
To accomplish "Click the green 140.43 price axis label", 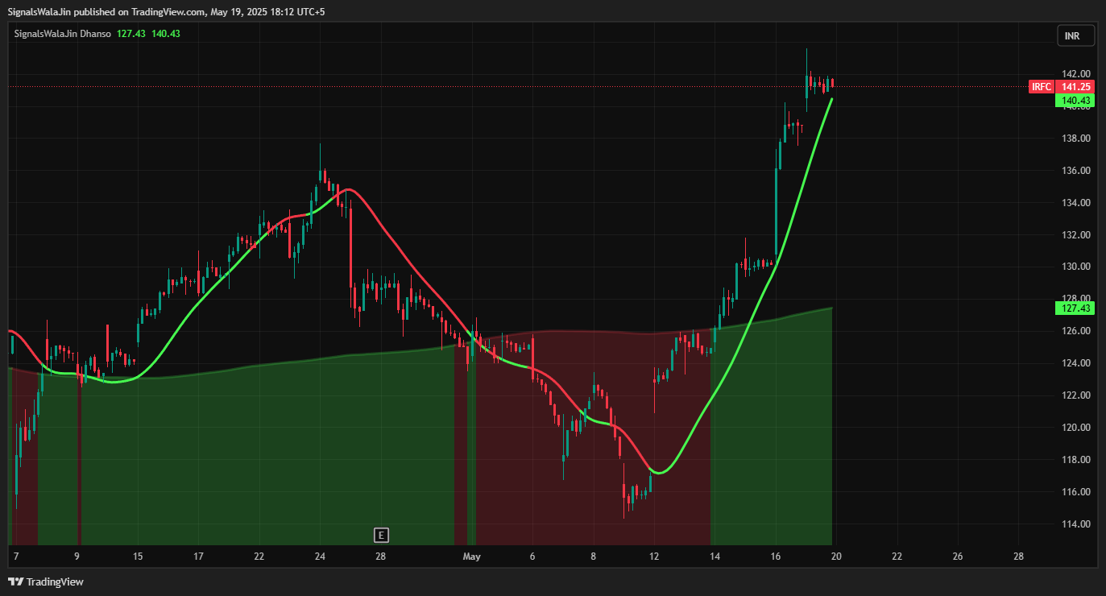I will coord(1075,101).
